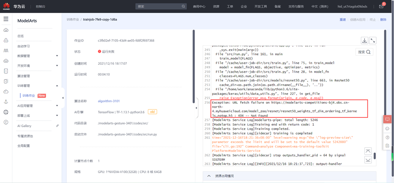The width and height of the screenshot is (394, 183).
Task: Jump to the bottom of the log
Action: click(x=368, y=160)
